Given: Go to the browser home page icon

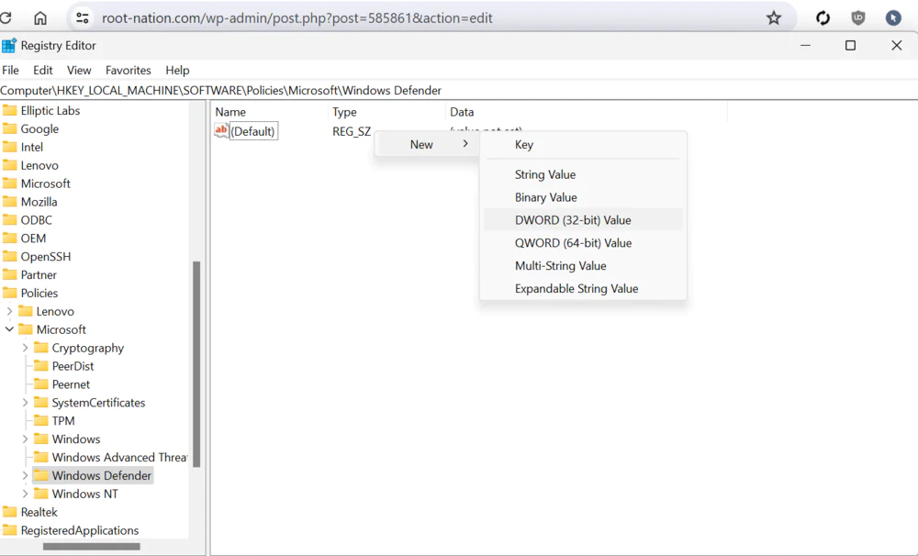Looking at the screenshot, I should tap(39, 18).
